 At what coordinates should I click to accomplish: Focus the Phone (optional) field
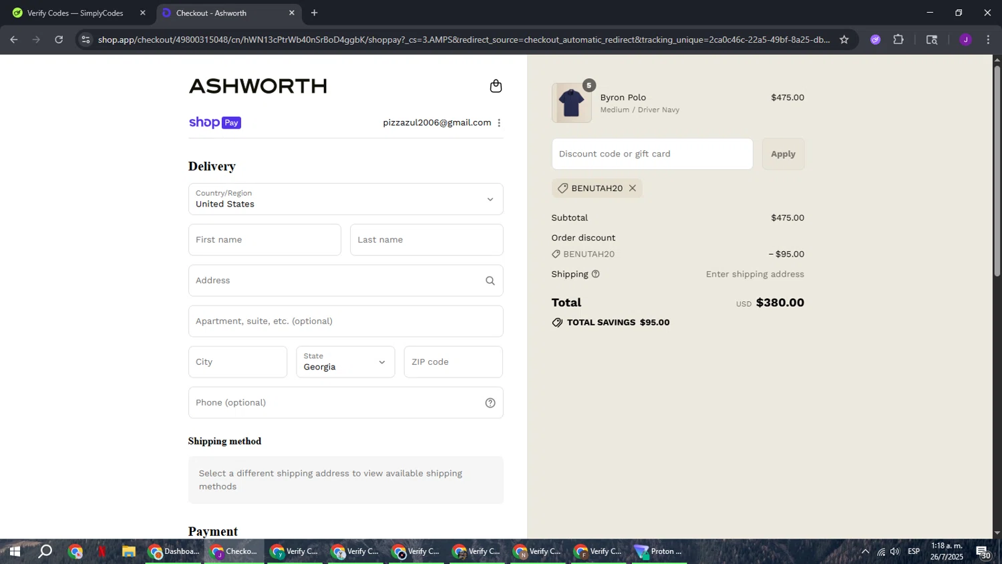coord(345,403)
